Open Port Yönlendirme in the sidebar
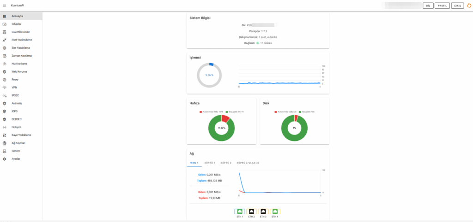 [22, 40]
